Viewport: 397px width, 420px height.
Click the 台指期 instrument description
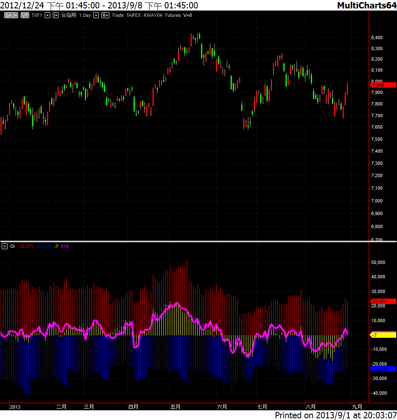pos(69,15)
